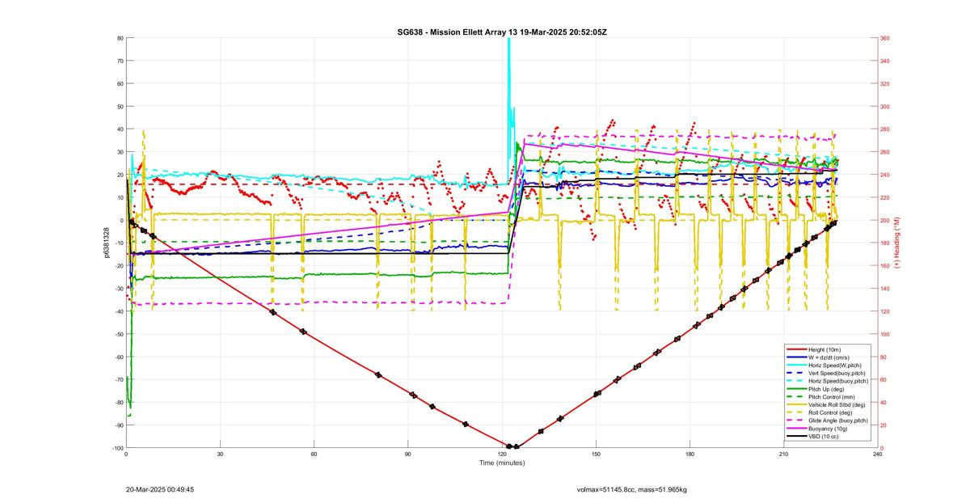
Task: Click the '150' tick on the time axis
Action: [x=596, y=454]
